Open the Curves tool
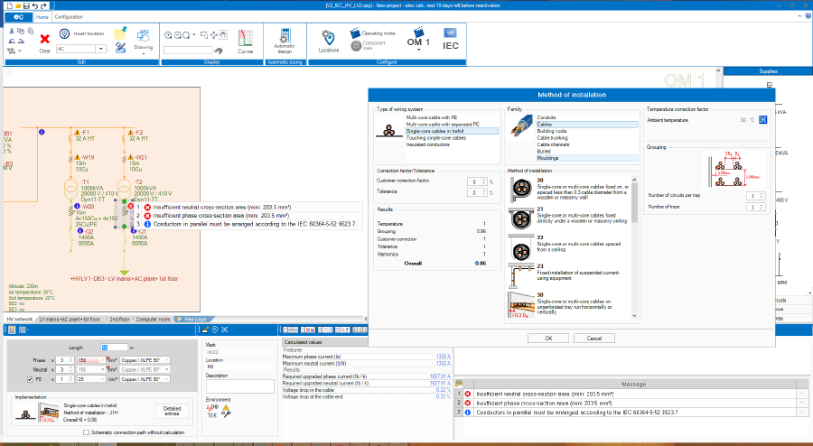Screen dimensions: 813x446 (x=245, y=39)
